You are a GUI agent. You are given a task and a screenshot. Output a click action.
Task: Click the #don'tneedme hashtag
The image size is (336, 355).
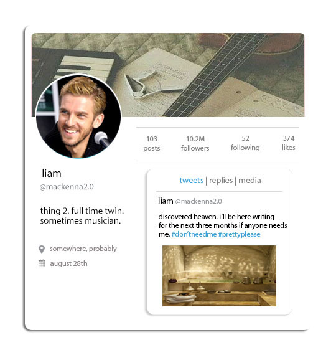(194, 234)
